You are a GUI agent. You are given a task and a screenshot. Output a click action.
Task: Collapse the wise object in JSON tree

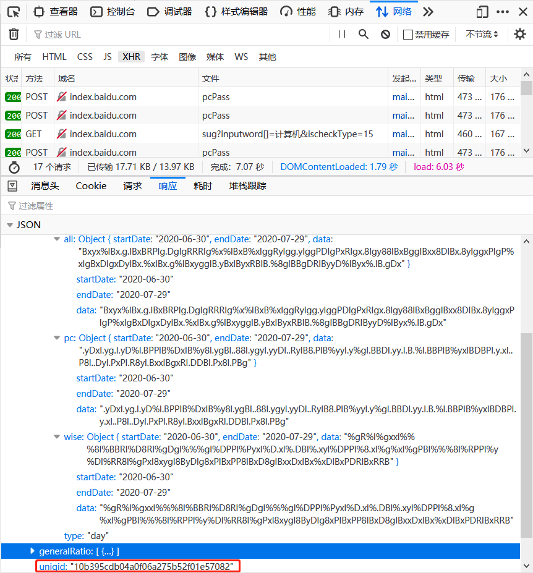(57, 436)
